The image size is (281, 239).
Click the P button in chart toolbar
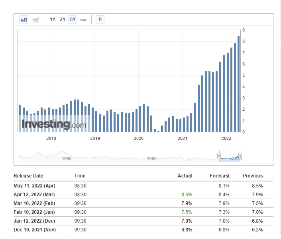point(100,20)
